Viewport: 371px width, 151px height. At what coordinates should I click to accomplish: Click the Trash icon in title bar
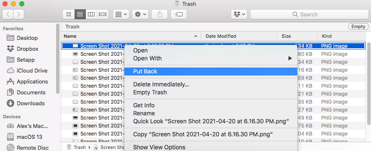(177, 4)
